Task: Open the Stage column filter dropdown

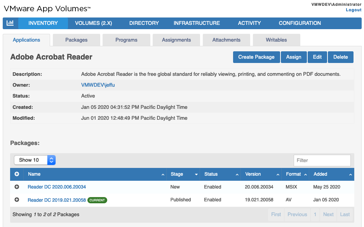Action: (196, 175)
